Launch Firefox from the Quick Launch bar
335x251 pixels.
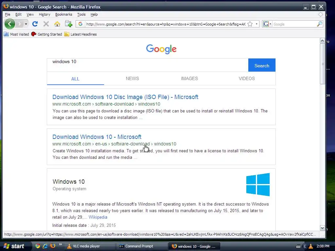53,246
